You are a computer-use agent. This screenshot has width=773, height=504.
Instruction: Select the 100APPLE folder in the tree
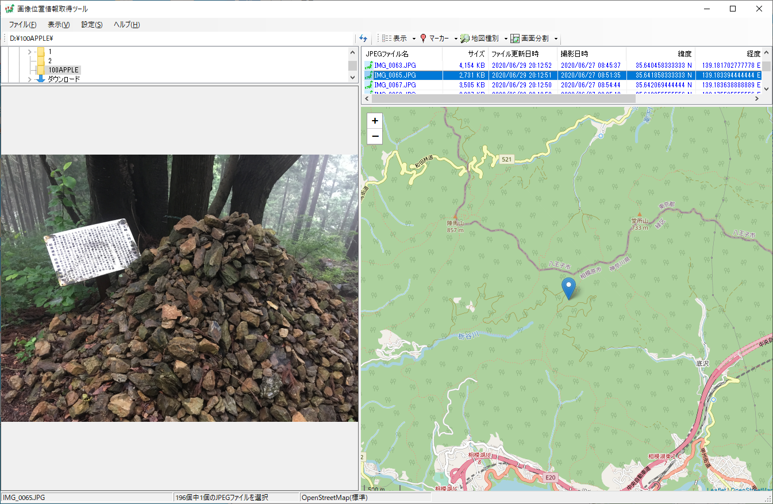(63, 70)
